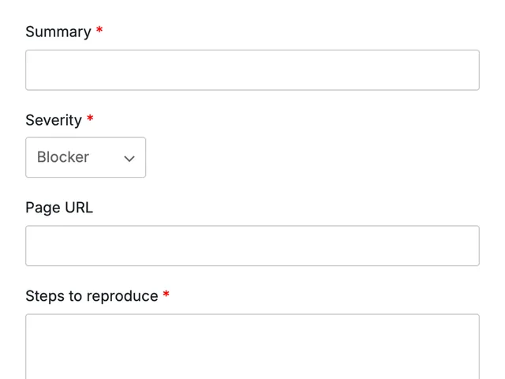Click the bottom border of the Summary box
505x379 pixels.
pos(252,89)
